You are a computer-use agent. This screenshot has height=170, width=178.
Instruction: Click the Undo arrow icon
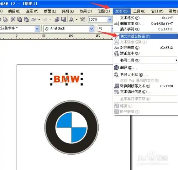34,19
